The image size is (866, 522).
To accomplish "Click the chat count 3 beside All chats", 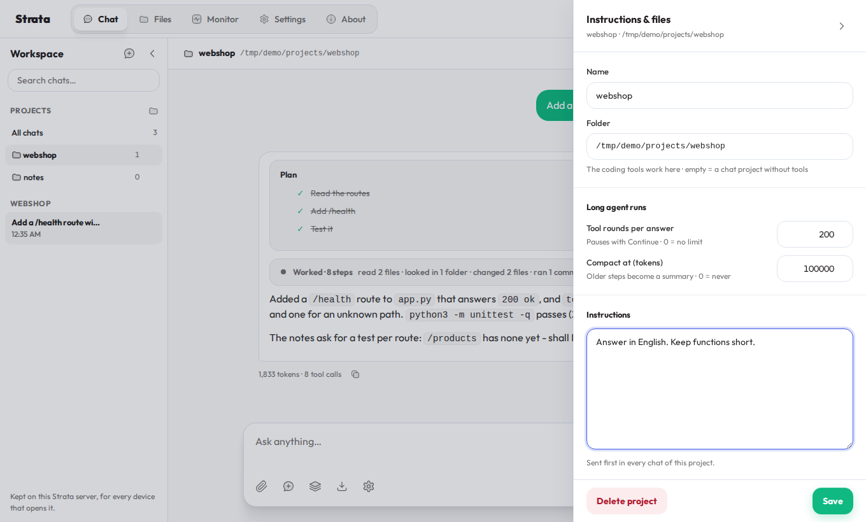I will 155,132.
